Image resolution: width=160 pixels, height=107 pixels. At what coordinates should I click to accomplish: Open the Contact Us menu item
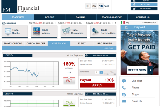tap(143, 17)
